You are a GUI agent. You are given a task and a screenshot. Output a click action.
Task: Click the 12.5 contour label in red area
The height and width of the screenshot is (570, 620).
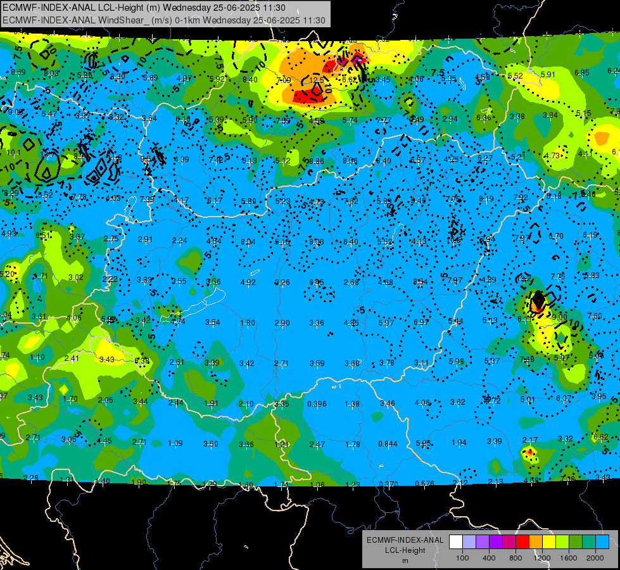pos(316,80)
